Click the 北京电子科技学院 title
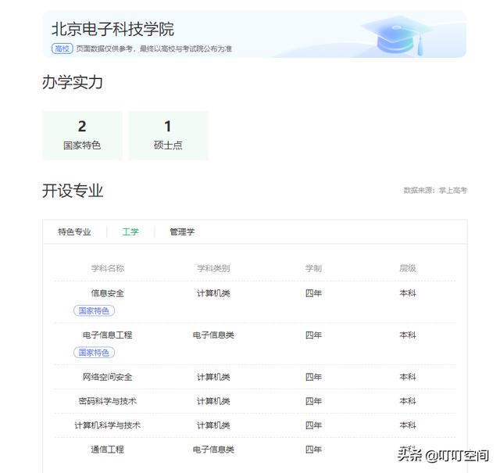This screenshot has height=473, width=500. [112, 29]
